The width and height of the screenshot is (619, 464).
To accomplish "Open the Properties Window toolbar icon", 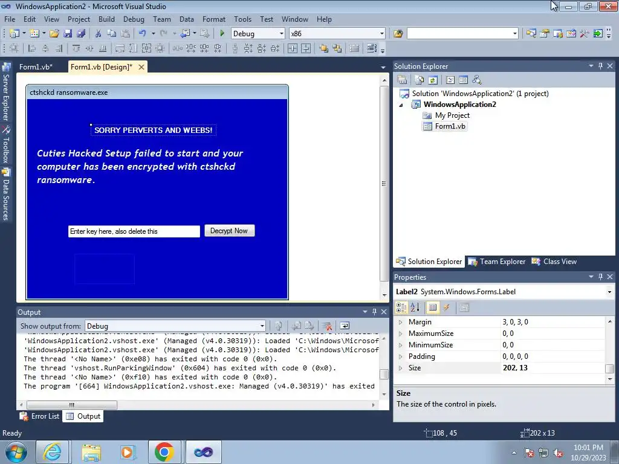I will pos(545,34).
